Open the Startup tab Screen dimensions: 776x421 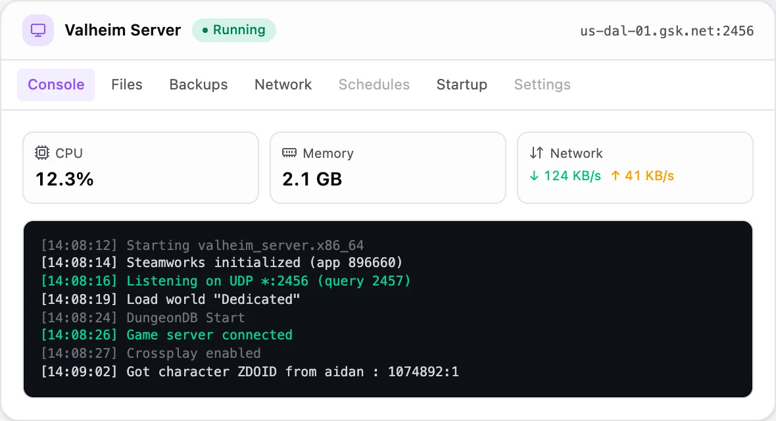pos(462,85)
